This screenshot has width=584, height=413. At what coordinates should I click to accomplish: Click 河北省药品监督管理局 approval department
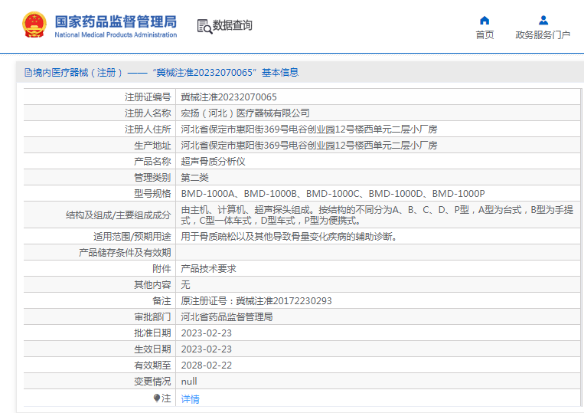point(227,316)
